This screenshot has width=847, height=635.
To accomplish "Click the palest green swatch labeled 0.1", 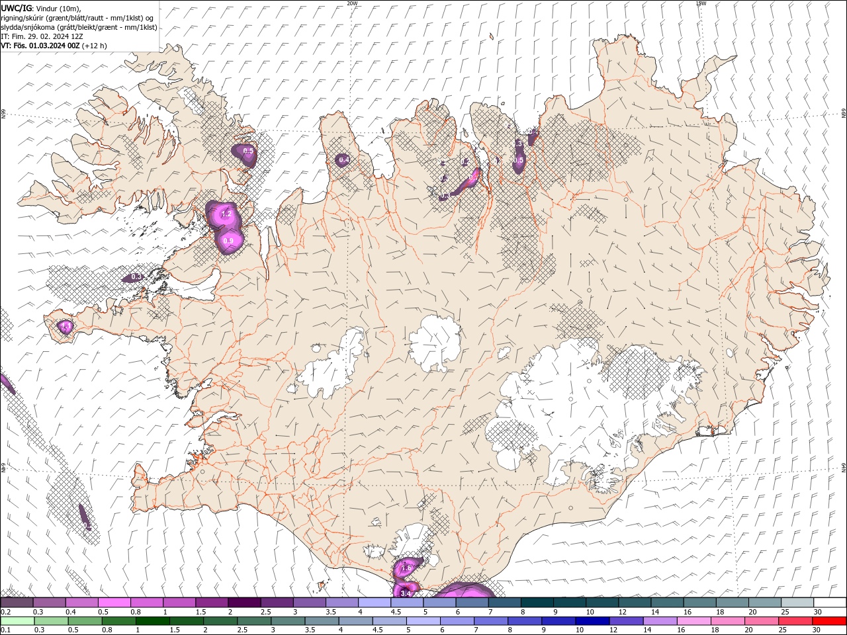I will click(x=17, y=621).
